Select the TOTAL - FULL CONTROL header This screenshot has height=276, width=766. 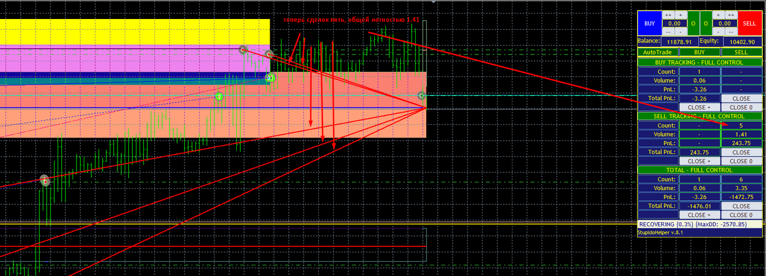[699, 170]
